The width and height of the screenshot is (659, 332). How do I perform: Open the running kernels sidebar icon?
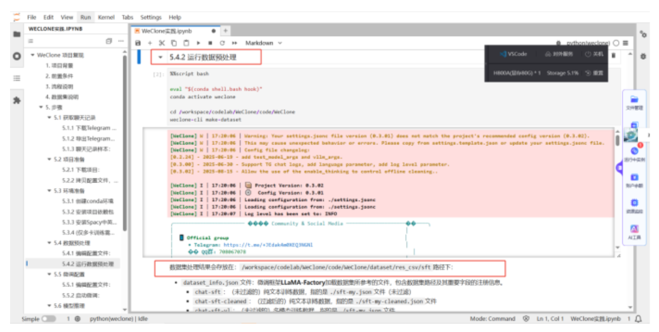[17, 56]
